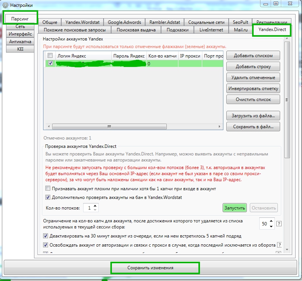The image size is (302, 281).
Task: Click Загрузить из файла button
Action: [253, 116]
